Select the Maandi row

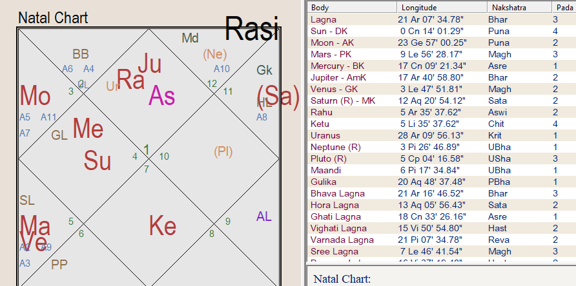tap(442, 170)
